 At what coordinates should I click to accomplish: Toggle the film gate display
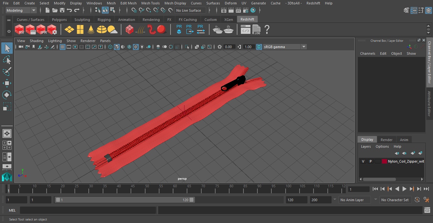pos(69,47)
